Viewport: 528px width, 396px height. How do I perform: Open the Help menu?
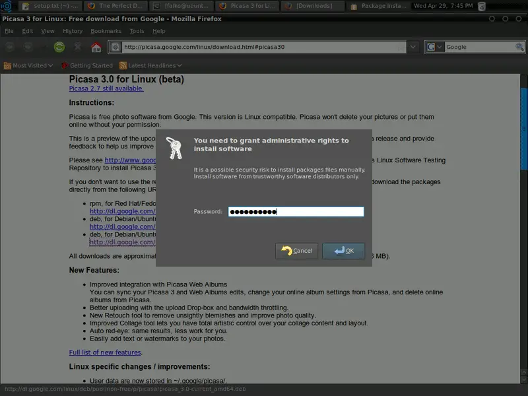[x=158, y=31]
